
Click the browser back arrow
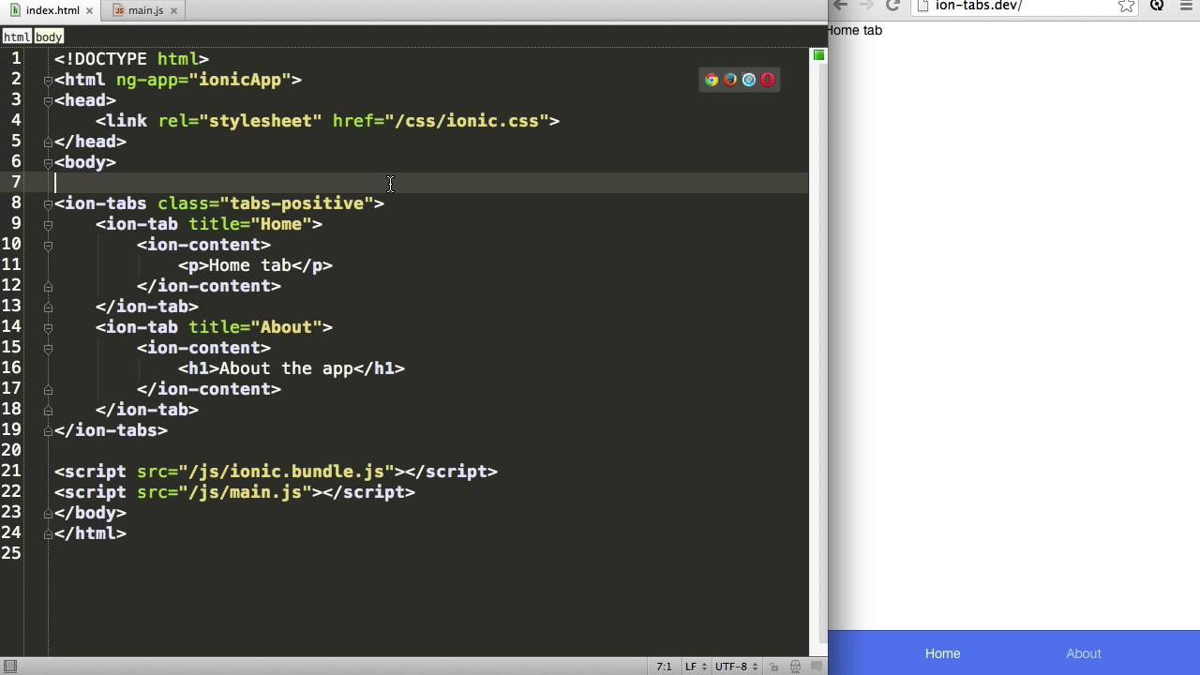(840, 6)
